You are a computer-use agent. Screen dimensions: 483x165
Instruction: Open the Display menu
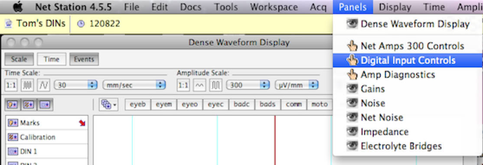(395, 7)
